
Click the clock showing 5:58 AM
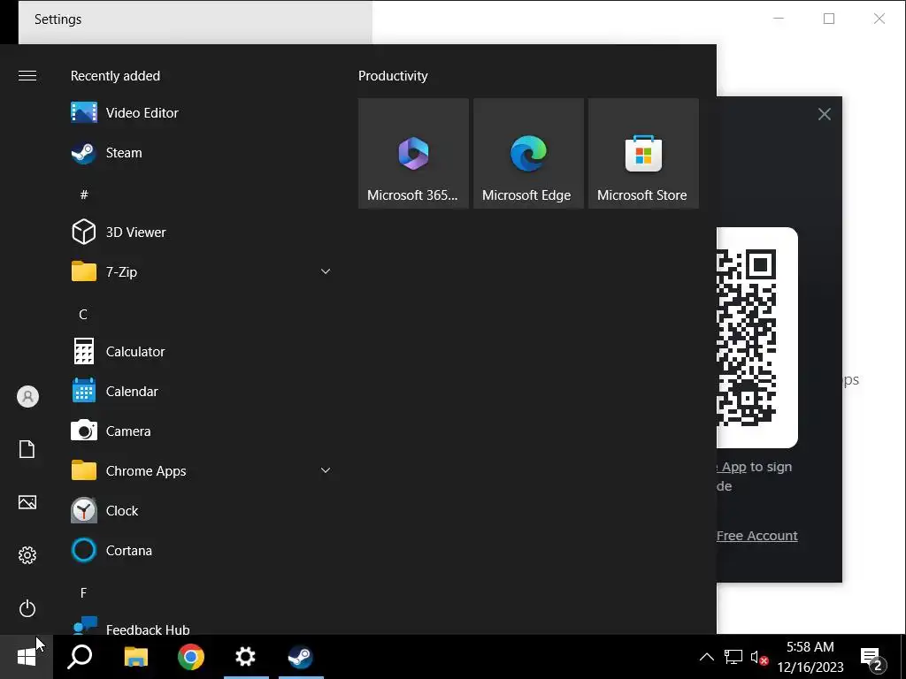(x=810, y=657)
